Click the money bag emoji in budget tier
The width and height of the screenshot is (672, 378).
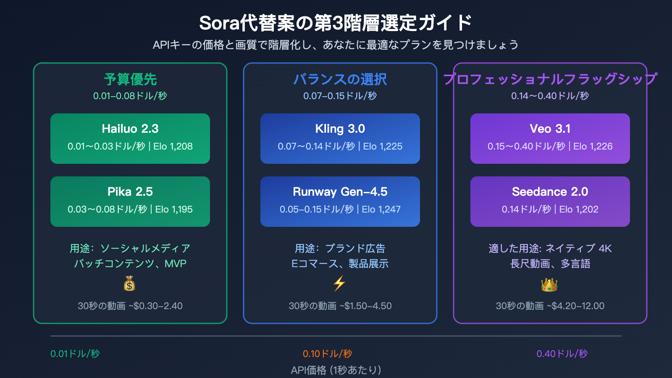click(x=129, y=284)
